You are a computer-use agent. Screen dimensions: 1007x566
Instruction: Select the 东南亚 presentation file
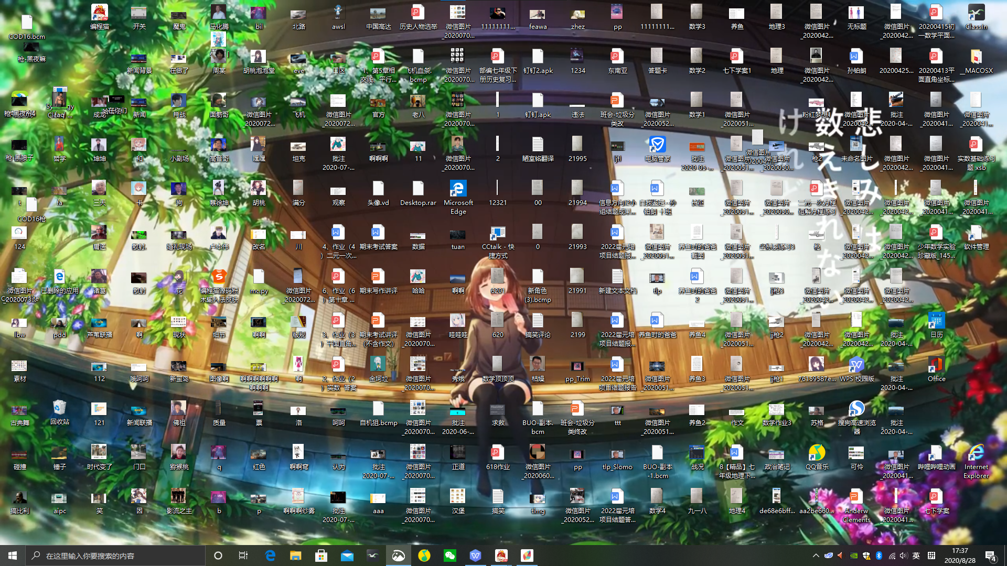tap(617, 61)
